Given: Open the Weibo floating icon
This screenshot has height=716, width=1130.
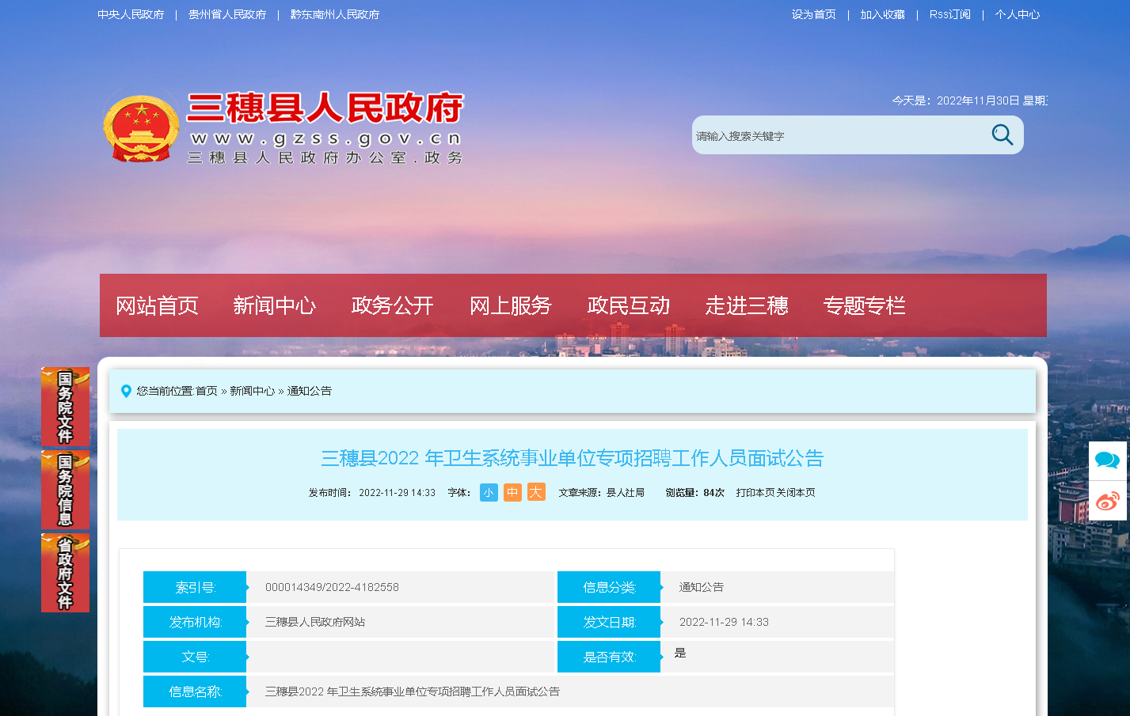Looking at the screenshot, I should [1107, 501].
